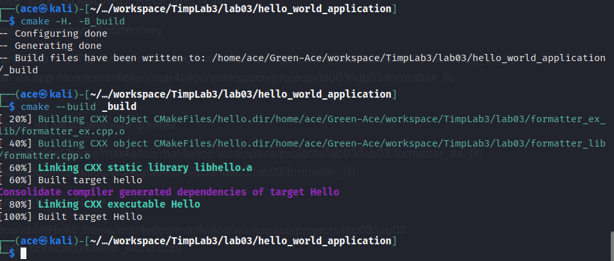The height and width of the screenshot is (261, 614).
Task: Click the "cmake -H. -B_build" command text
Action: coord(73,21)
